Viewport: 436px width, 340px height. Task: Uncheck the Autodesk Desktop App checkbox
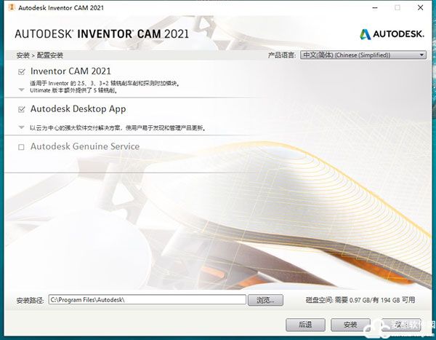click(x=21, y=109)
